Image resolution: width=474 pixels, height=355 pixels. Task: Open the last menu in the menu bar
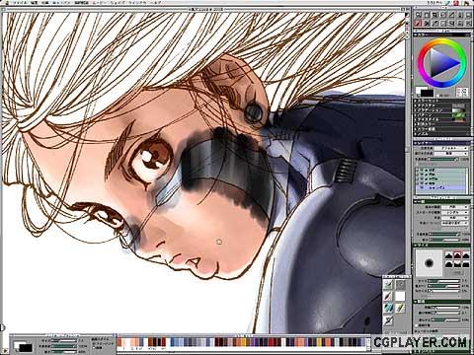[156, 2]
